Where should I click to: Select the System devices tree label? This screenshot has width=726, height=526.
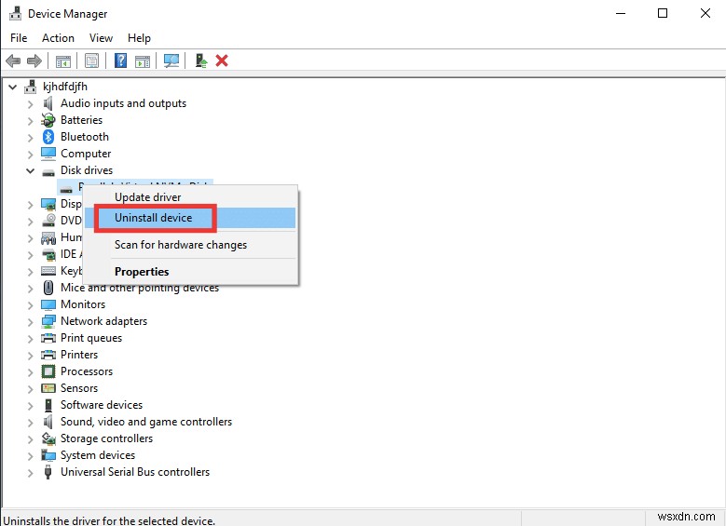coord(98,455)
